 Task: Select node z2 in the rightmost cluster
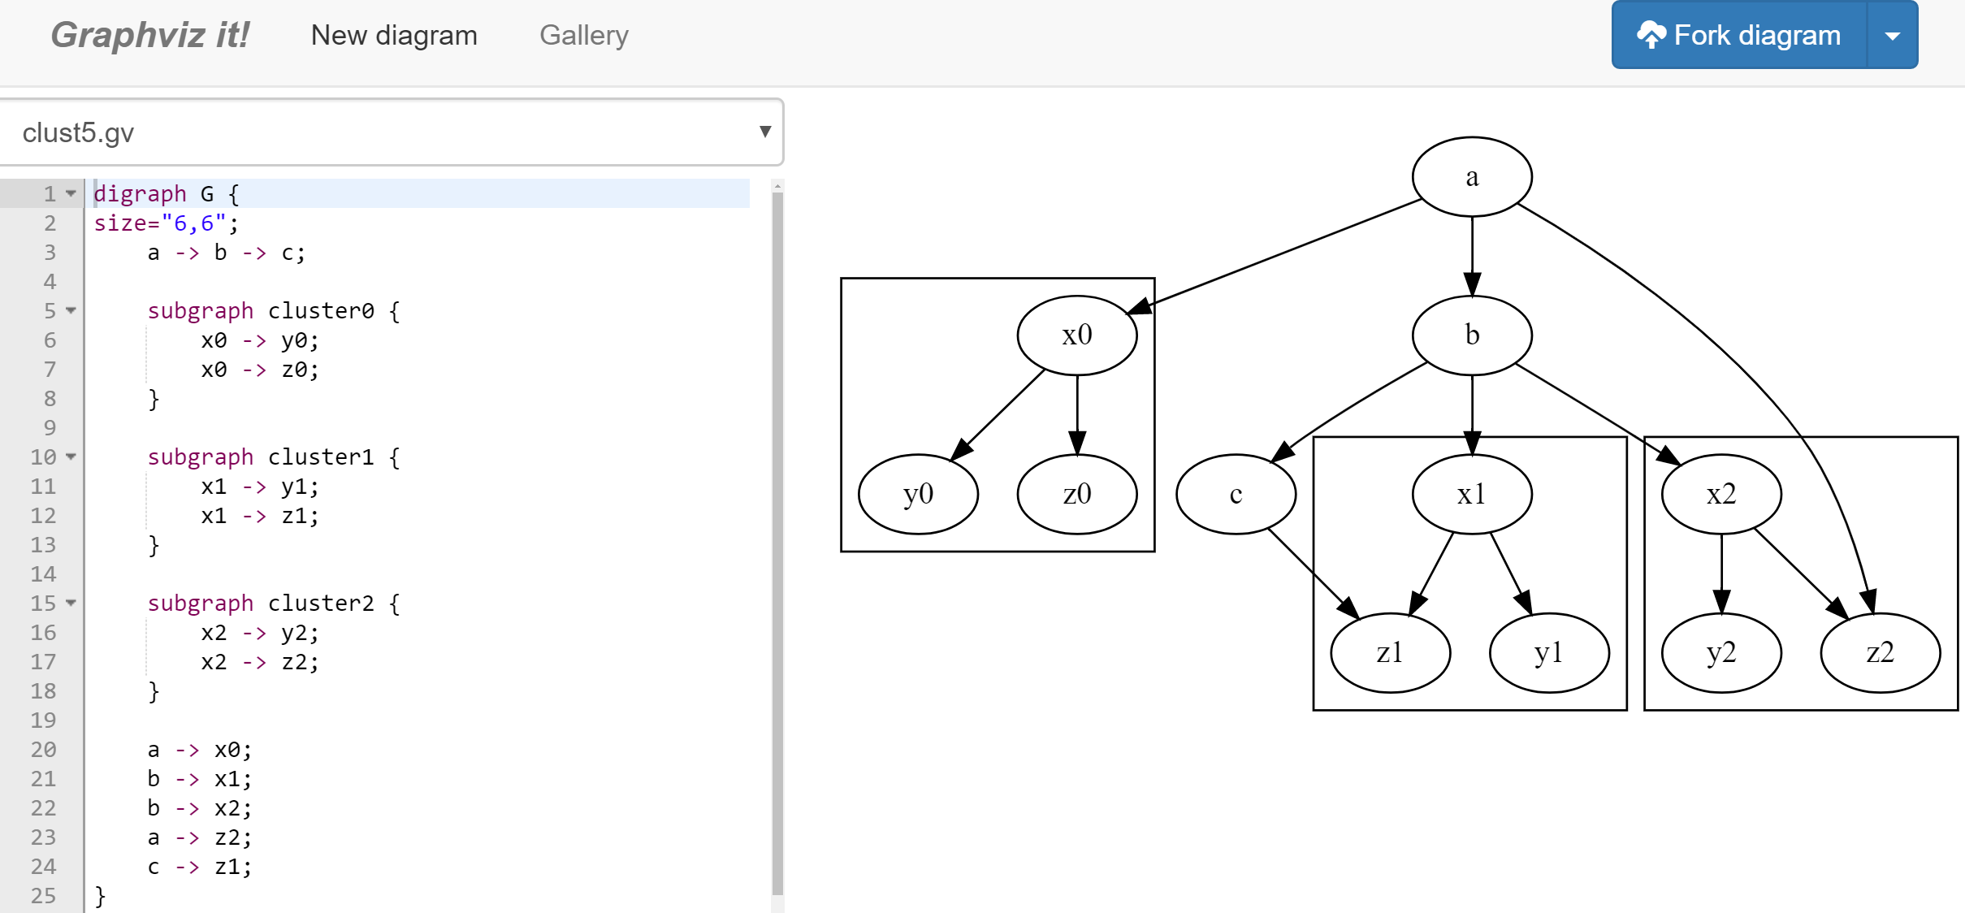1879,651
